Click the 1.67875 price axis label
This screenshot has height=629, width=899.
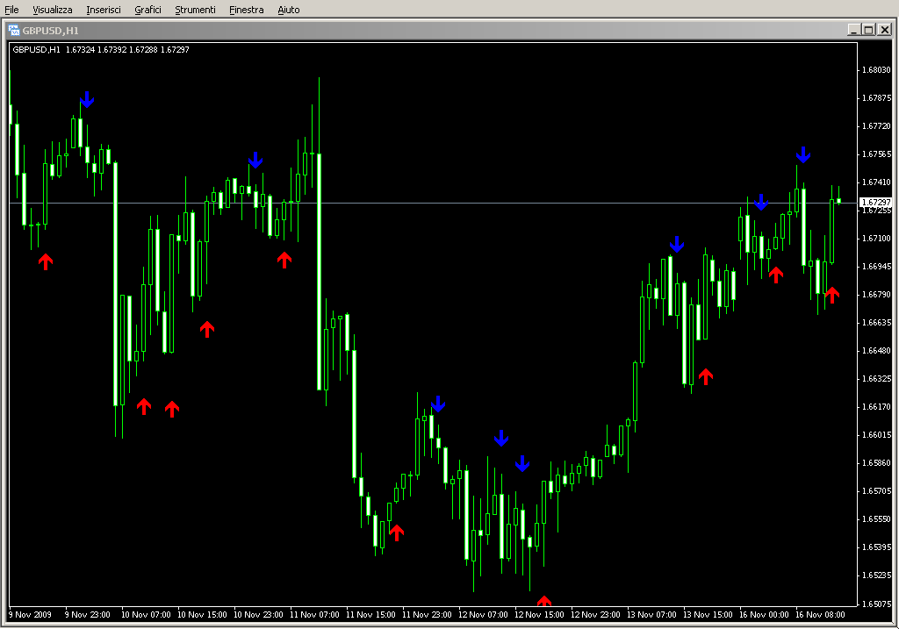tap(877, 98)
